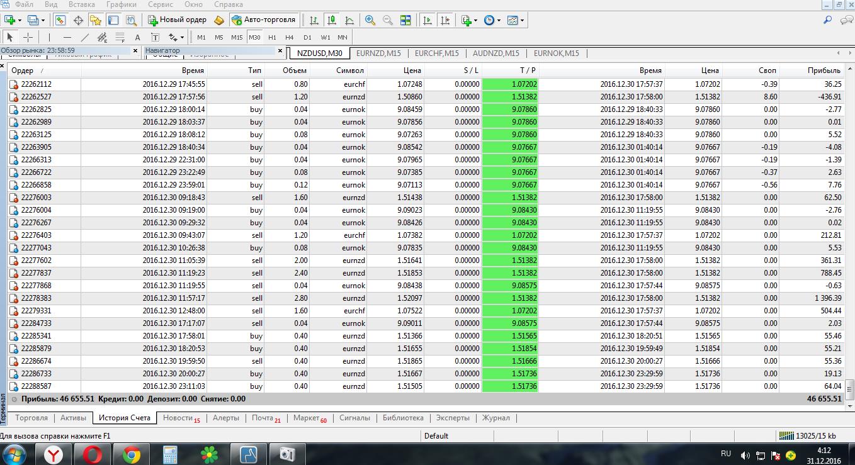Expand the Arrows objects dropdown
Screen dimensions: 855x465
[x=181, y=37]
